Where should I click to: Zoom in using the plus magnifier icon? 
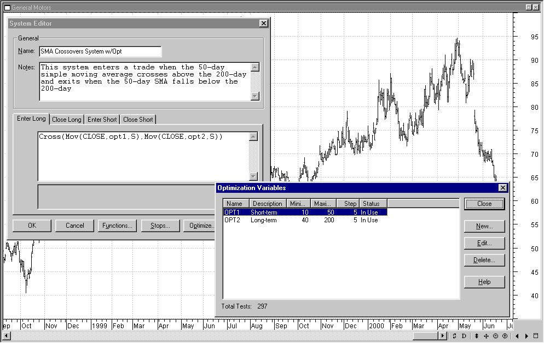505,336
